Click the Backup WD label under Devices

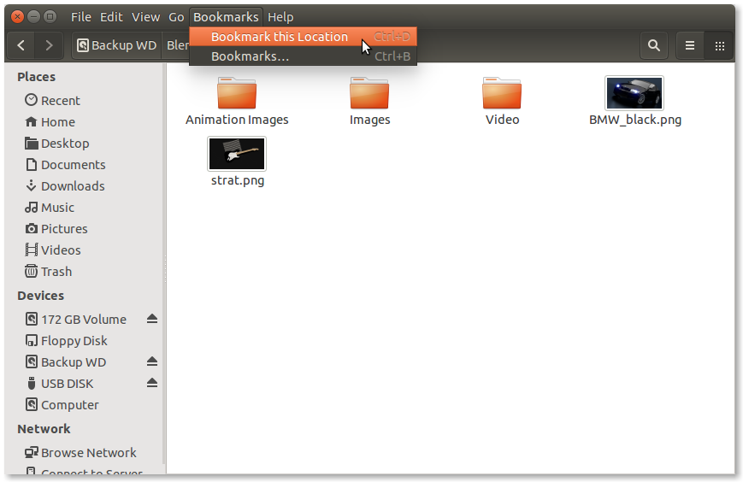[74, 362]
